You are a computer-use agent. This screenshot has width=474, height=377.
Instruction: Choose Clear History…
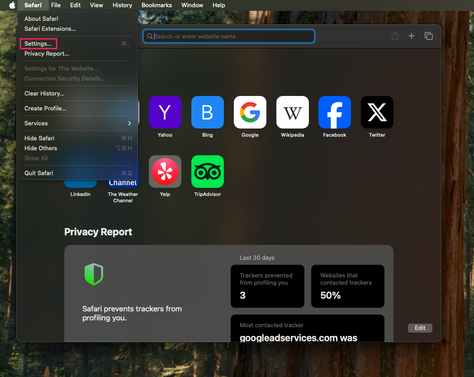click(x=78, y=94)
